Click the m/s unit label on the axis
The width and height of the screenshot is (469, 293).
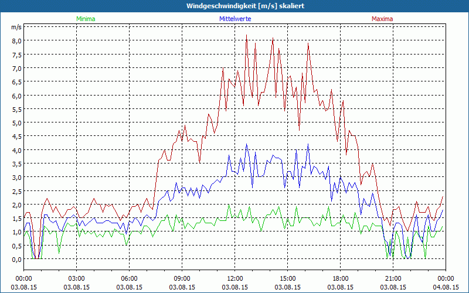pos(16,27)
